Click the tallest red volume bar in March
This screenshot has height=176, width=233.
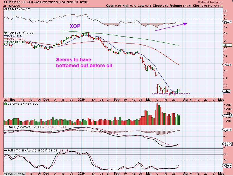tap(157, 114)
